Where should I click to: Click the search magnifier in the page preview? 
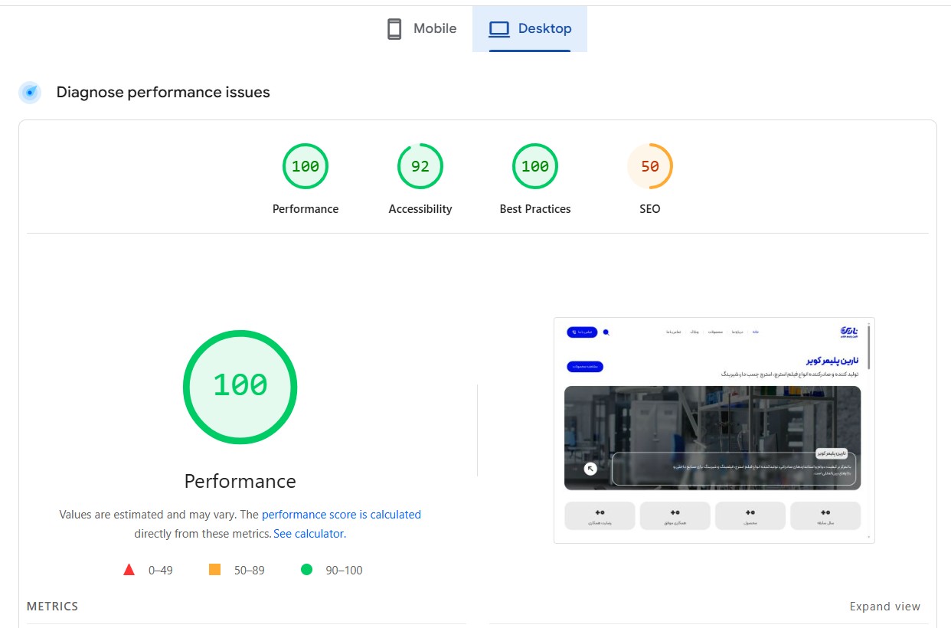(606, 332)
